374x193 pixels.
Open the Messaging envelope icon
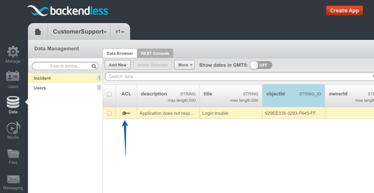tap(13, 180)
